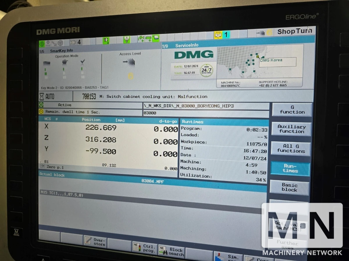This screenshot has width=349, height=261.
Task: Open the DMG 24/7 service hotline badge
Action: coord(206,70)
